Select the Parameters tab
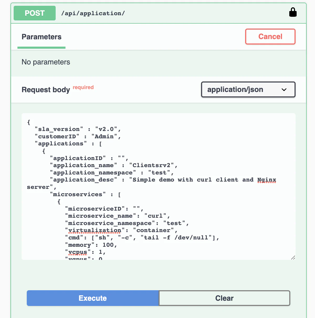The width and height of the screenshot is (315, 318). click(41, 37)
